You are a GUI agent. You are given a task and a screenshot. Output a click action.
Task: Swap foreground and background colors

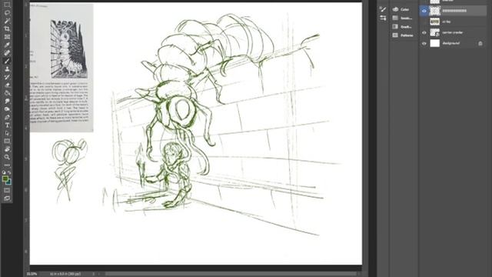click(x=9, y=172)
